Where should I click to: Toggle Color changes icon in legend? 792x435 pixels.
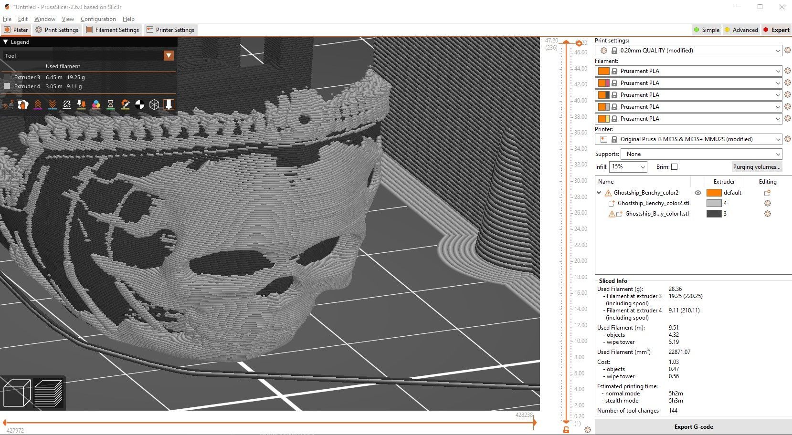pos(96,104)
